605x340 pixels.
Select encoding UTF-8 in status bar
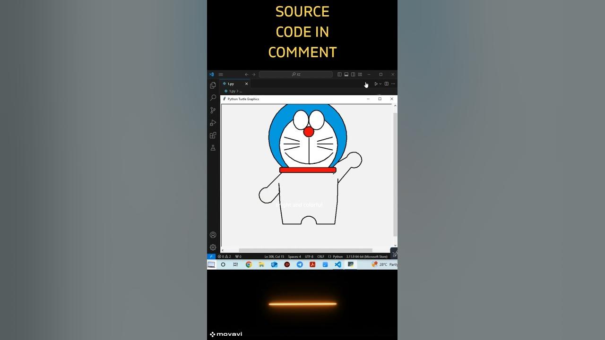(309, 256)
